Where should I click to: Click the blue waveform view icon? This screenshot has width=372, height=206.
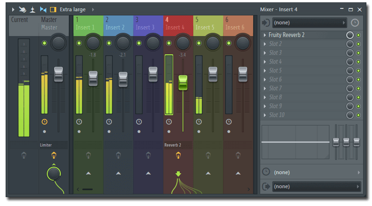(43, 9)
